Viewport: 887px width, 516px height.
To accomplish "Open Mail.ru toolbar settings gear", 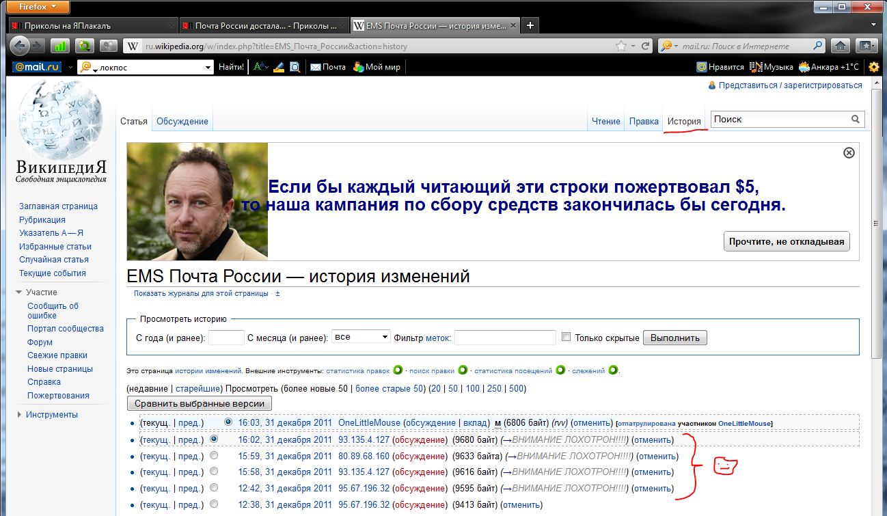I will [873, 67].
